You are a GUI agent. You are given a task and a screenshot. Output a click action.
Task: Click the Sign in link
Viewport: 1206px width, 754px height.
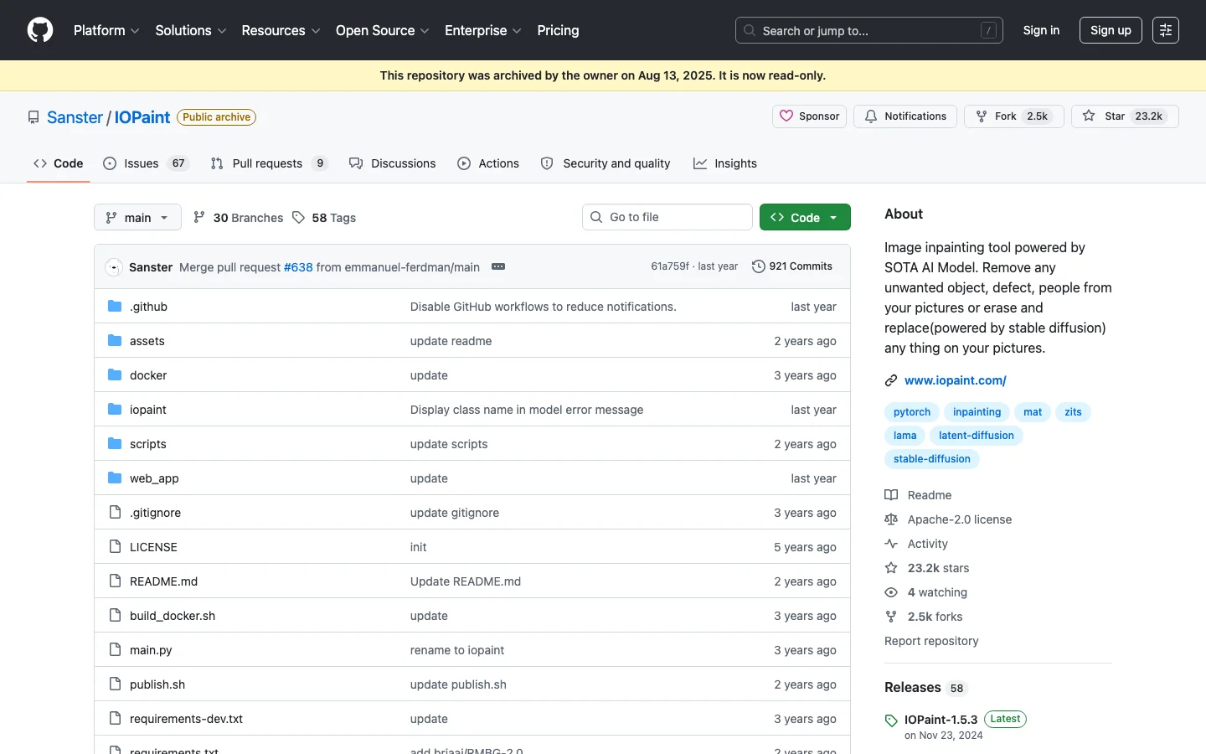pos(1041,30)
